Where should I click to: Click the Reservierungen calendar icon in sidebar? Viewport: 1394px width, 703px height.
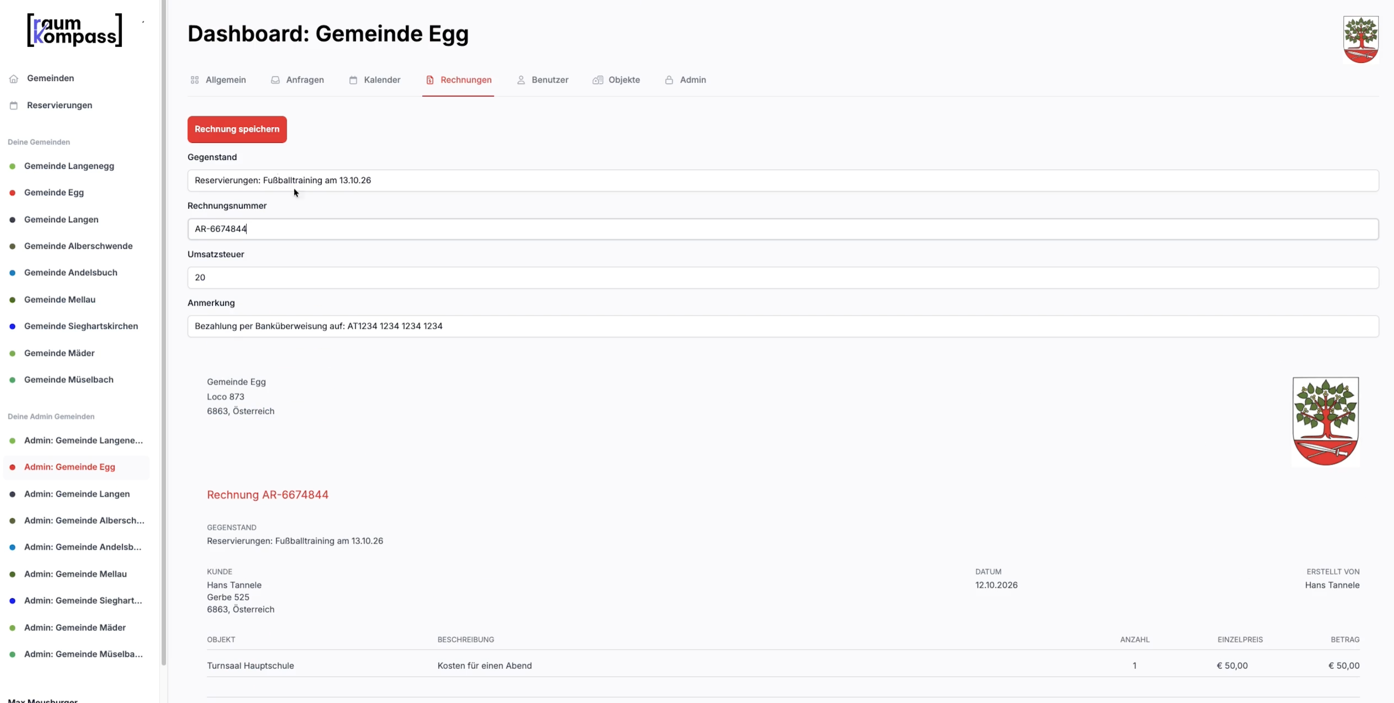[x=13, y=106]
